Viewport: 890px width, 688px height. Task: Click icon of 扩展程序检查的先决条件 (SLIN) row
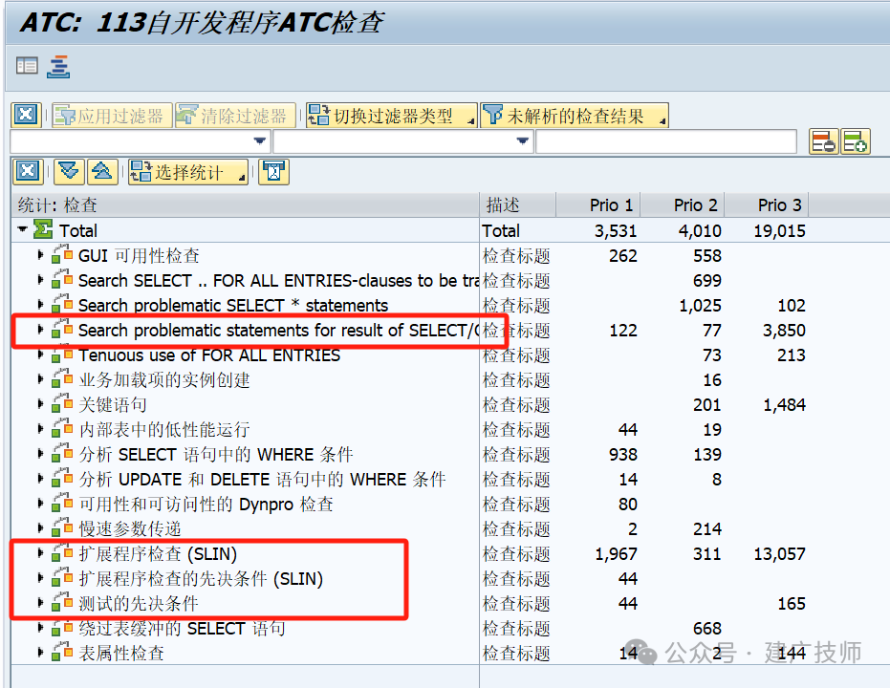click(62, 578)
